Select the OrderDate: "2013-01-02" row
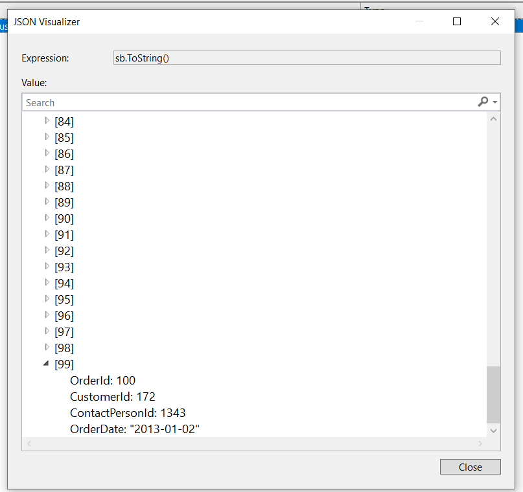The image size is (523, 492). [135, 429]
